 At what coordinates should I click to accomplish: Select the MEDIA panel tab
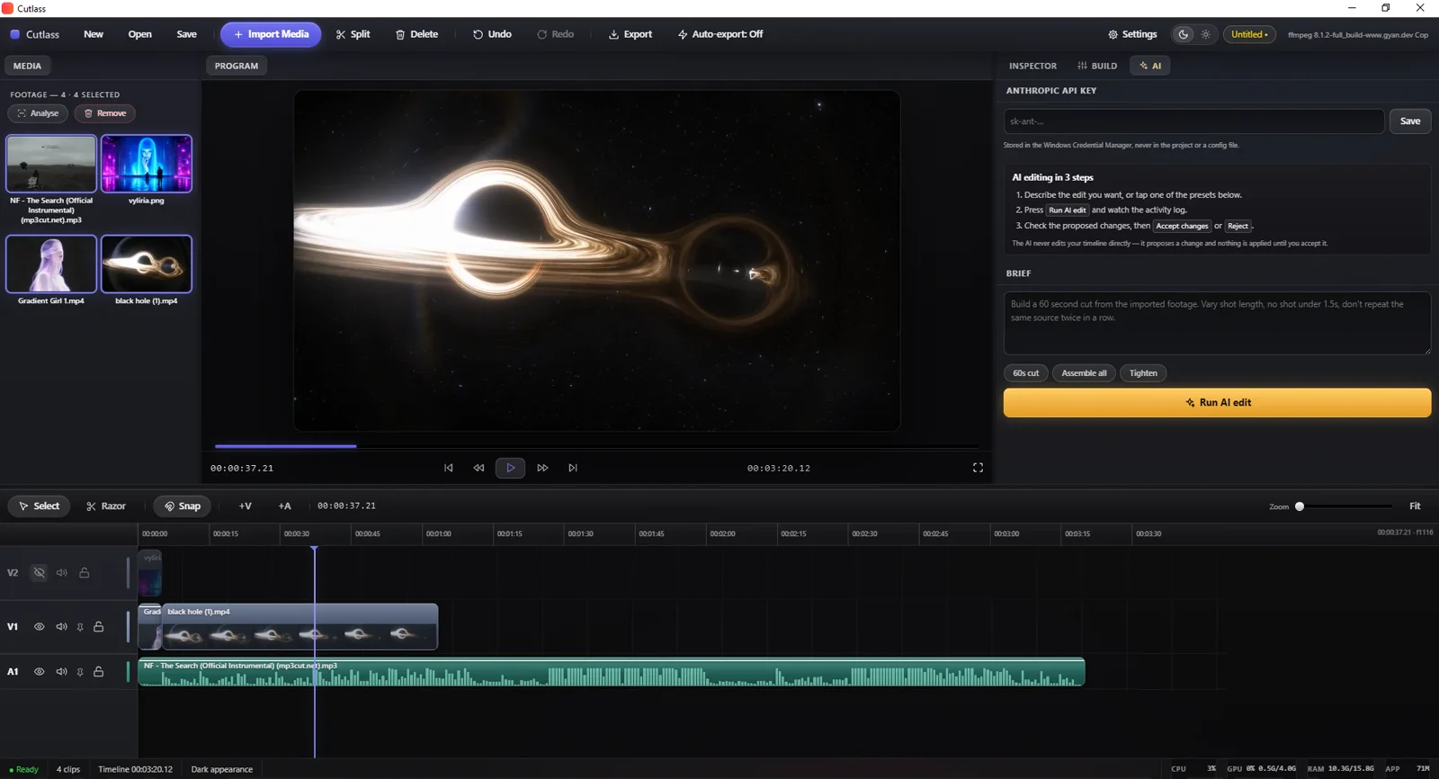tap(27, 66)
